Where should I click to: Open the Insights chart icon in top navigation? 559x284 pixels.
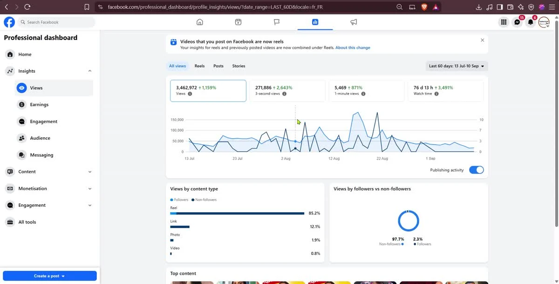tap(315, 22)
